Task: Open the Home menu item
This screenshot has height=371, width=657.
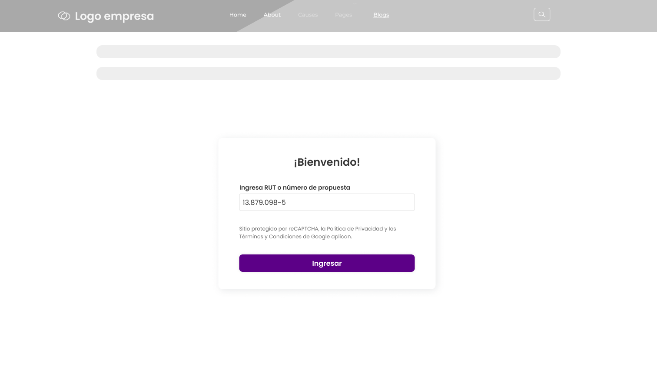Action: pyautogui.click(x=238, y=15)
